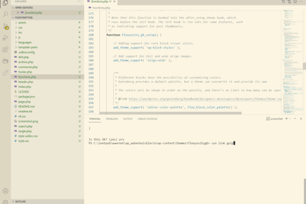Viewport: 306px width, 204px height.
Task: Close functions.php in Open Editors list
Action: 18,12
